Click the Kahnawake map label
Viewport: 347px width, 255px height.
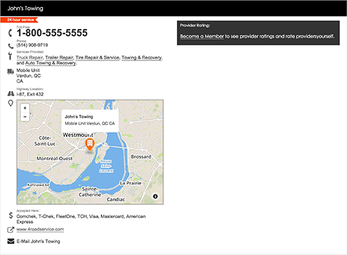point(38,185)
